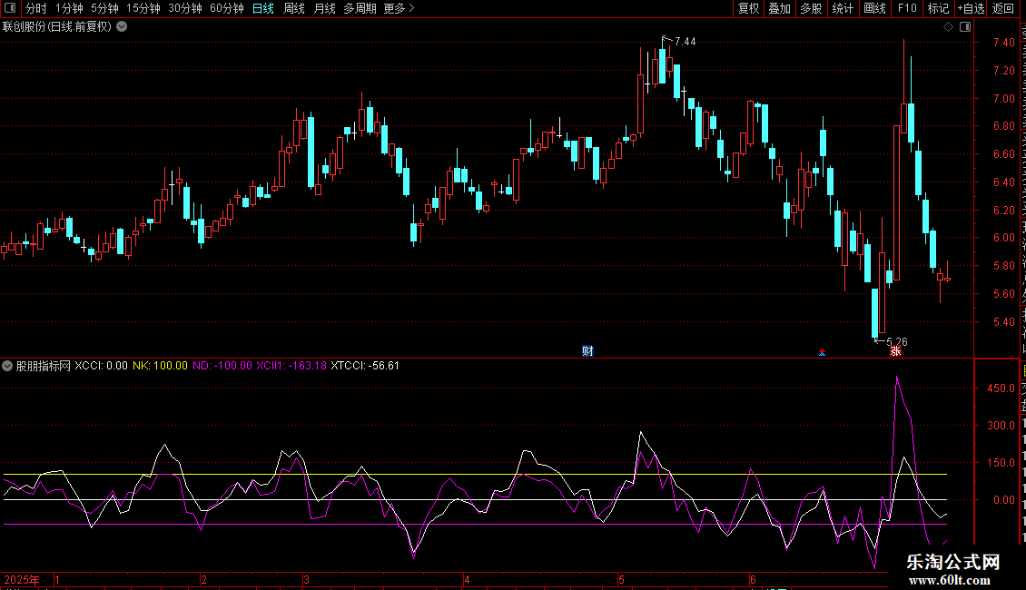Click the 5.40 price axis label
1026x590 pixels.
1003,322
